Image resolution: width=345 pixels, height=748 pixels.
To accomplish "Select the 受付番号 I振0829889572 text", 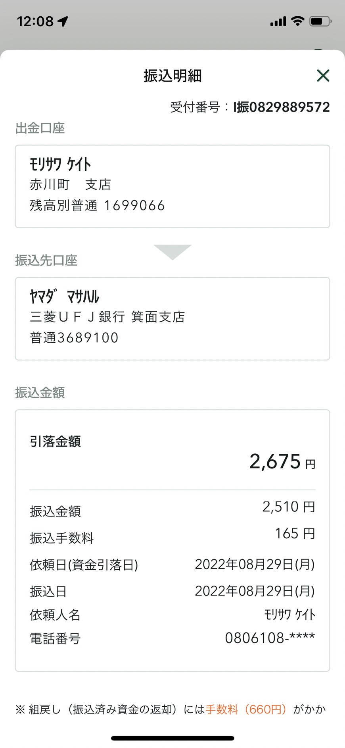I will [x=250, y=107].
